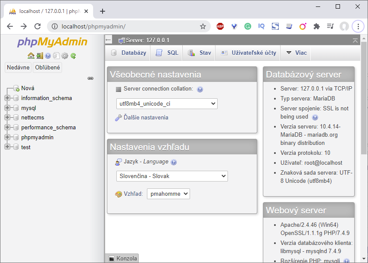
Task: Select the log out door icon
Action: [40, 56]
